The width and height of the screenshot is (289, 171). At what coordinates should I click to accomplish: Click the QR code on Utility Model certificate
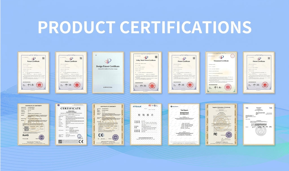156,57
